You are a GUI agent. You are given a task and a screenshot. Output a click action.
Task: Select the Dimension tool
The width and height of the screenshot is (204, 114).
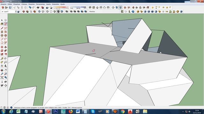pos(6,59)
